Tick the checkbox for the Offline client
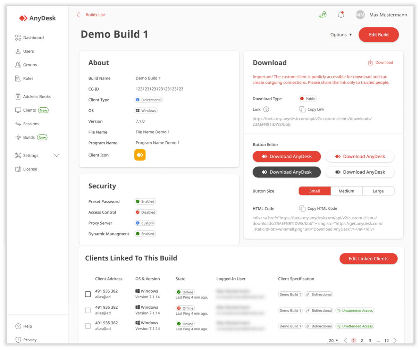 point(88,310)
